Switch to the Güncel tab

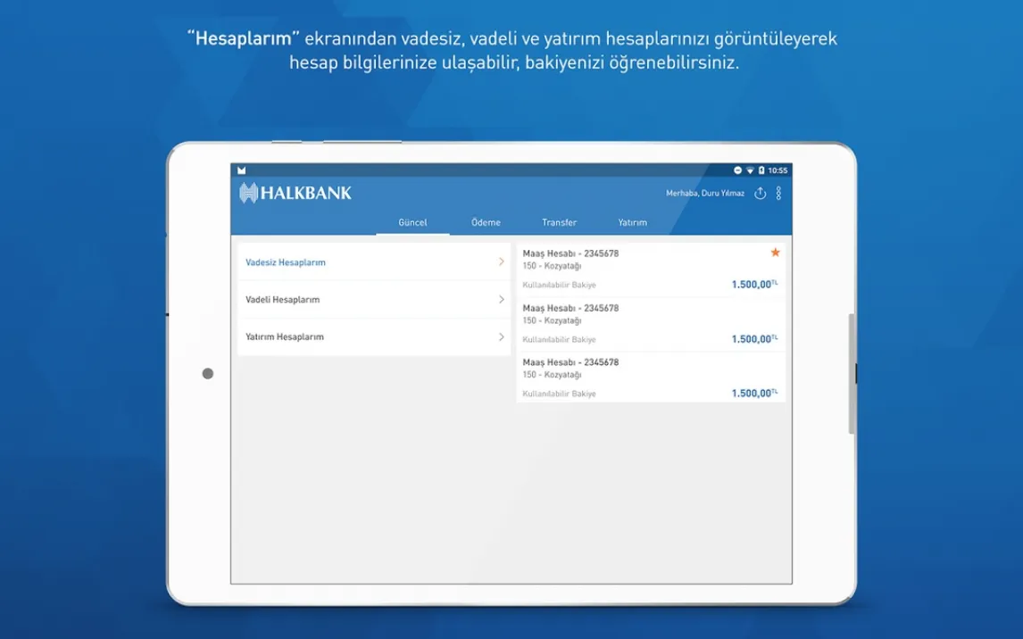[x=412, y=222]
